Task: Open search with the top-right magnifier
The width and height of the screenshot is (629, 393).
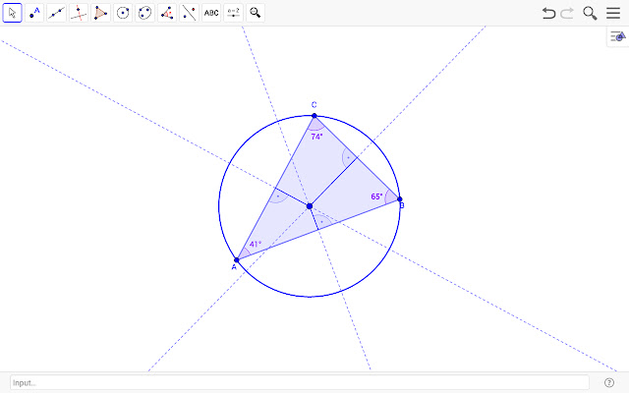Action: pos(590,13)
